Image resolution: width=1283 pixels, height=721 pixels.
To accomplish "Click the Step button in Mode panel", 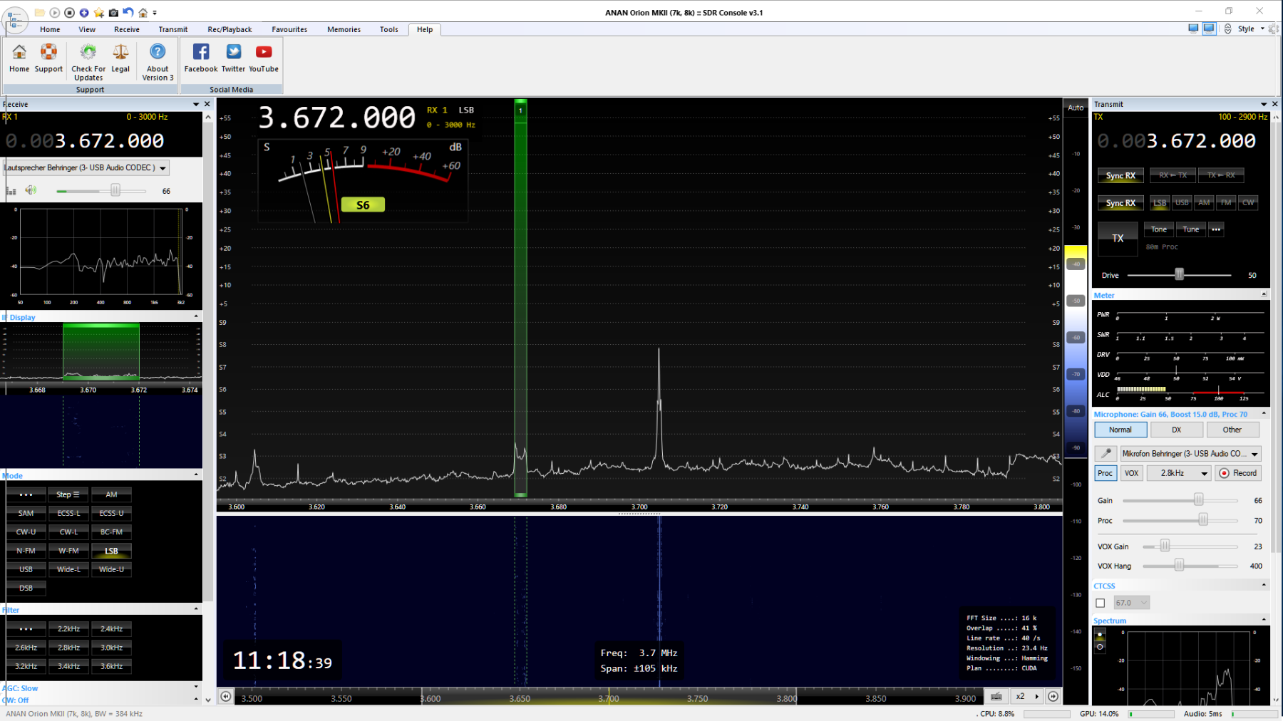I will (68, 494).
